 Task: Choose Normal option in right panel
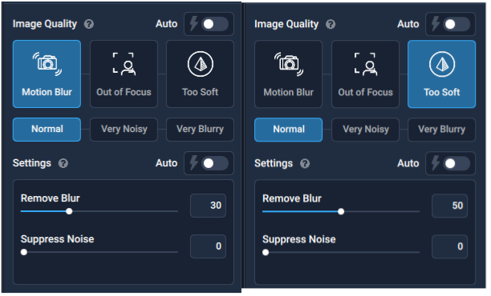(x=288, y=130)
